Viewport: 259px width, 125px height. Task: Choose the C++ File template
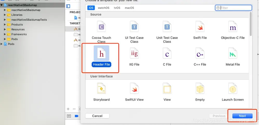coord(200,57)
